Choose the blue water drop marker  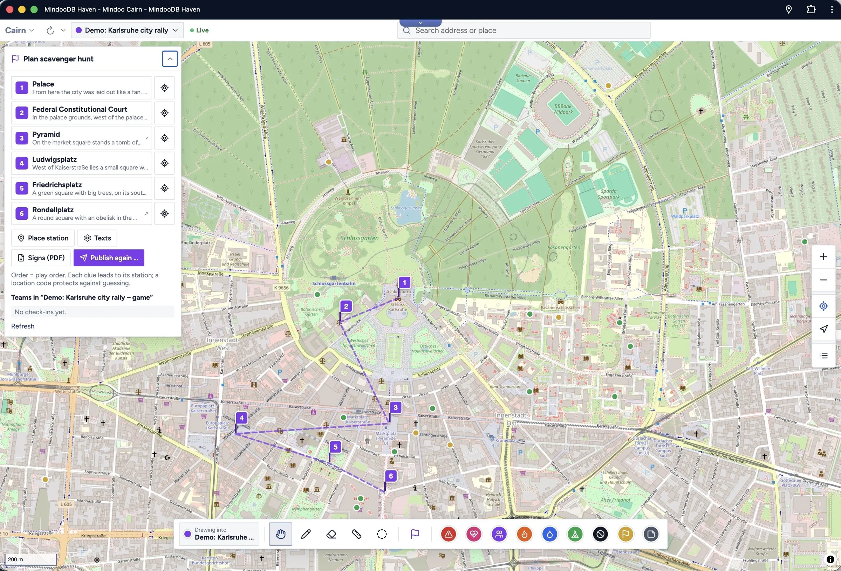tap(550, 534)
